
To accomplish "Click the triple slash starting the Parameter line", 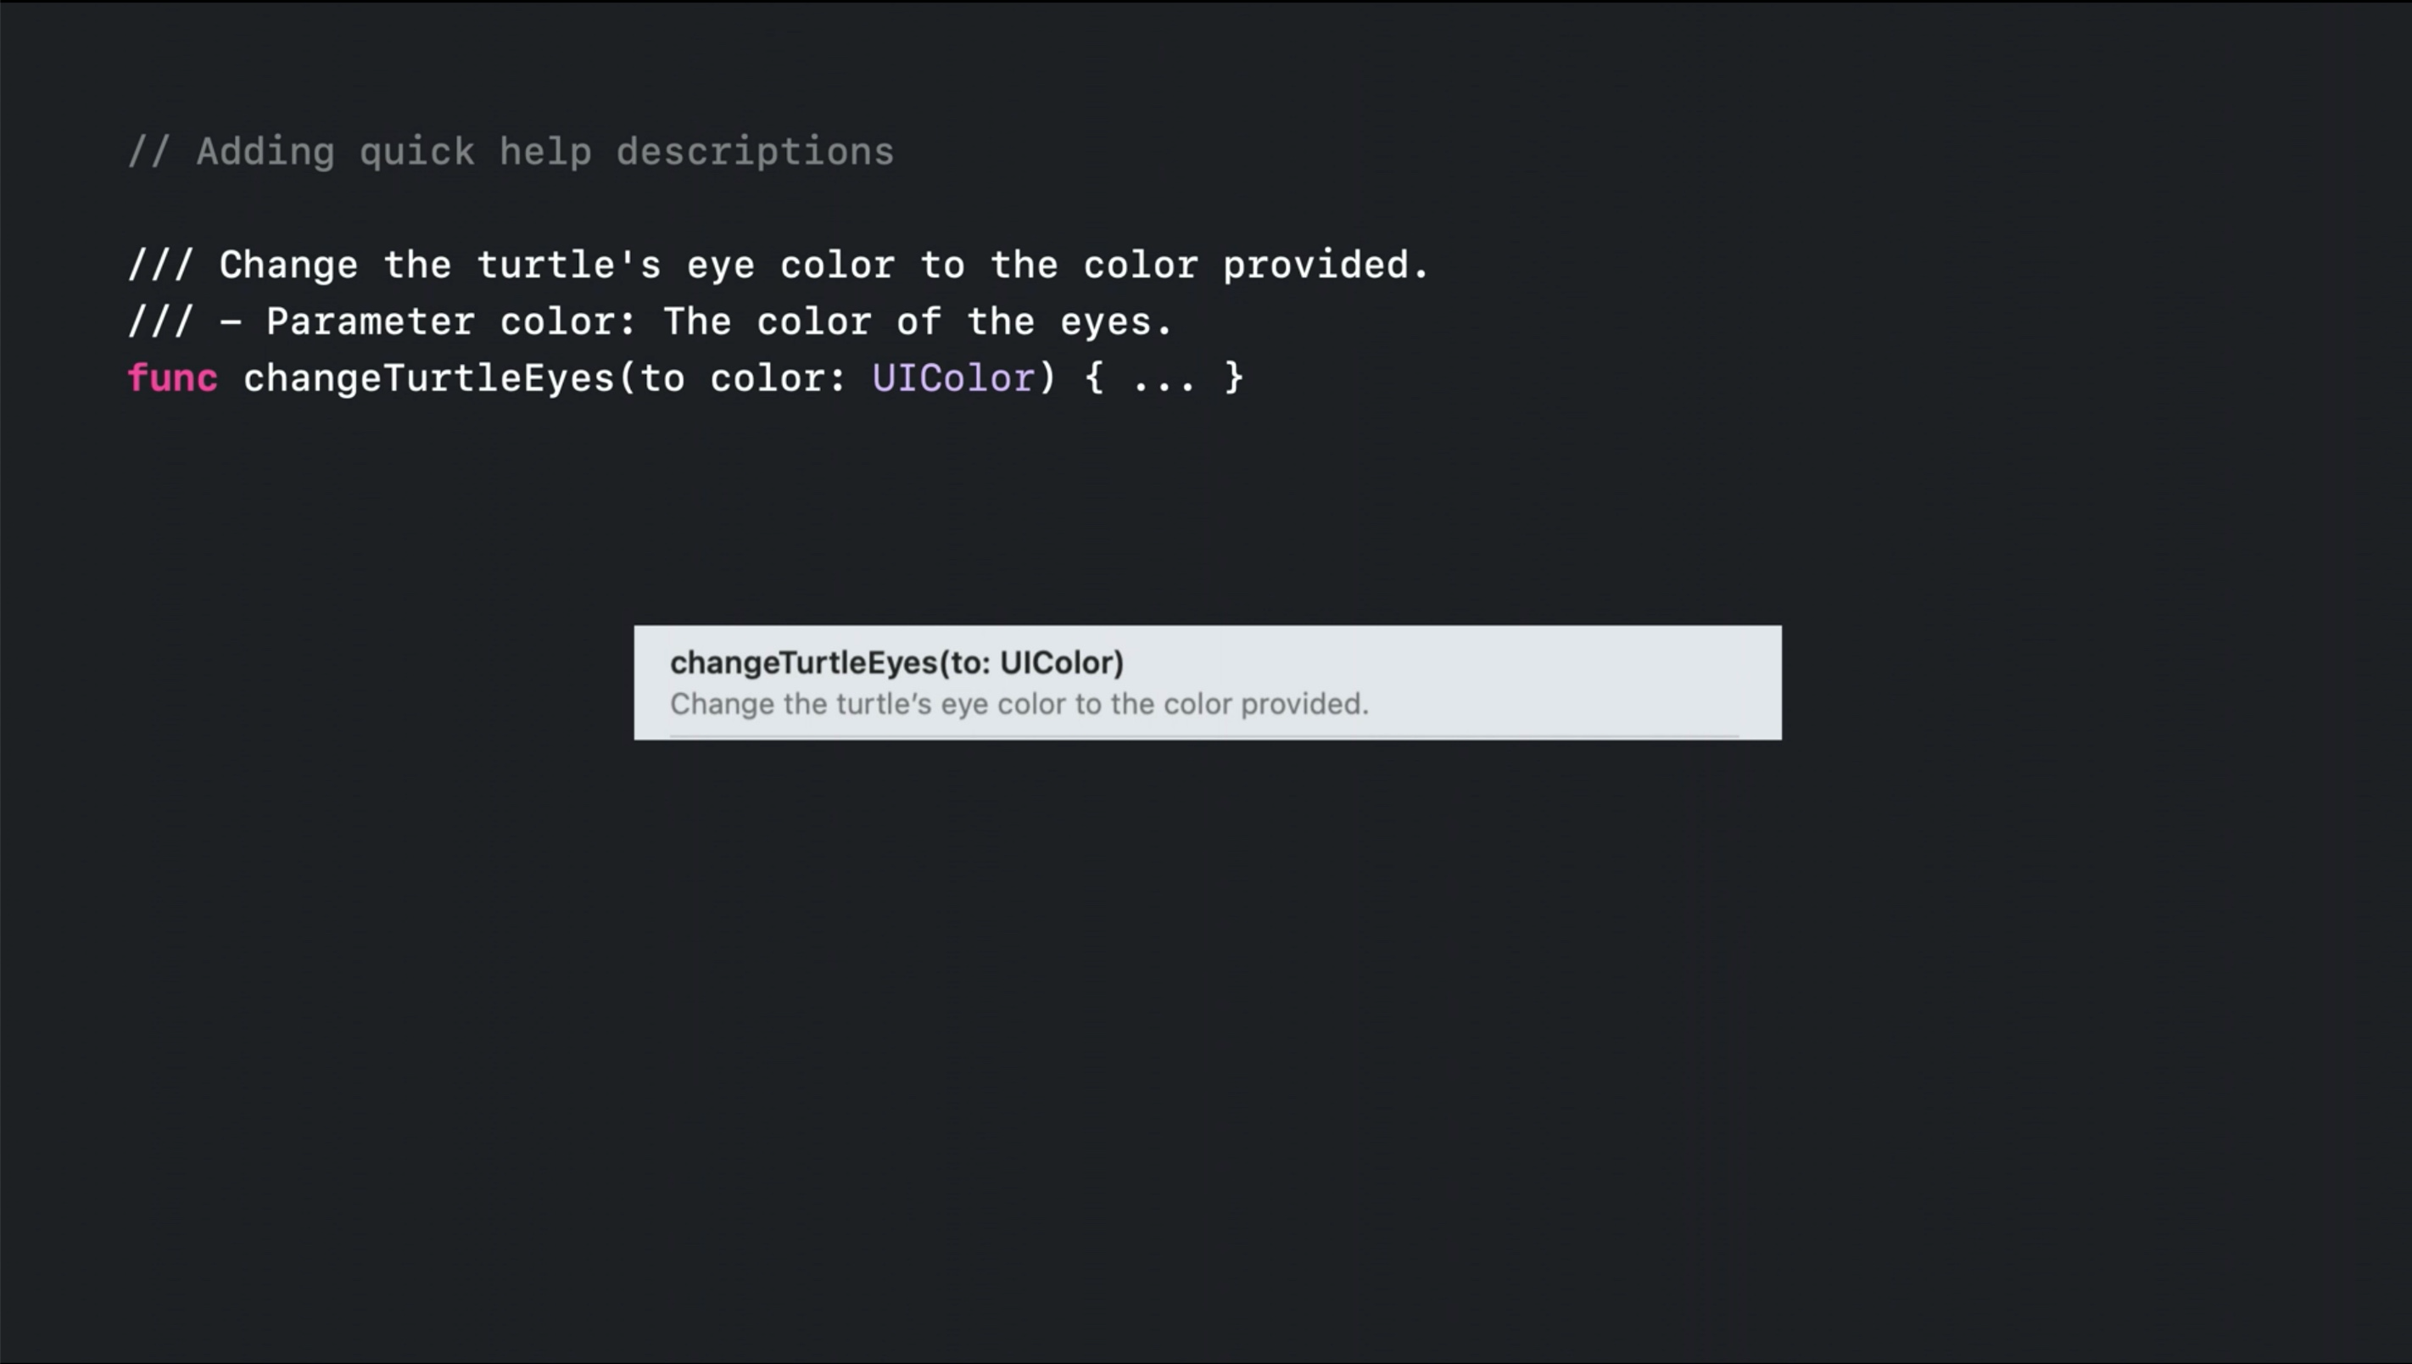I will [160, 322].
